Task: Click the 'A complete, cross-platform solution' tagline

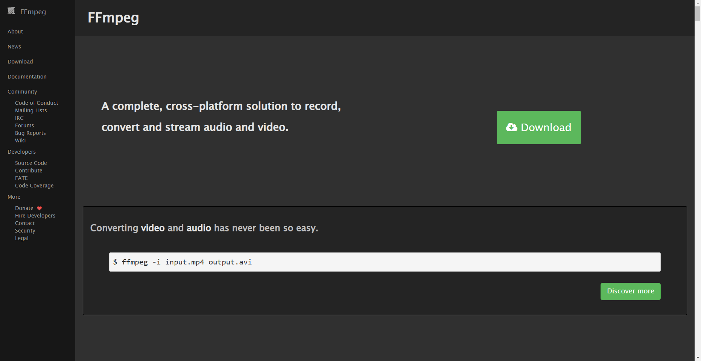Action: pyautogui.click(x=221, y=116)
